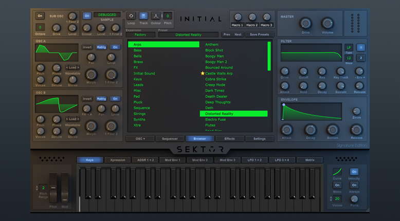Toggle the Velocity On switch

(354, 172)
